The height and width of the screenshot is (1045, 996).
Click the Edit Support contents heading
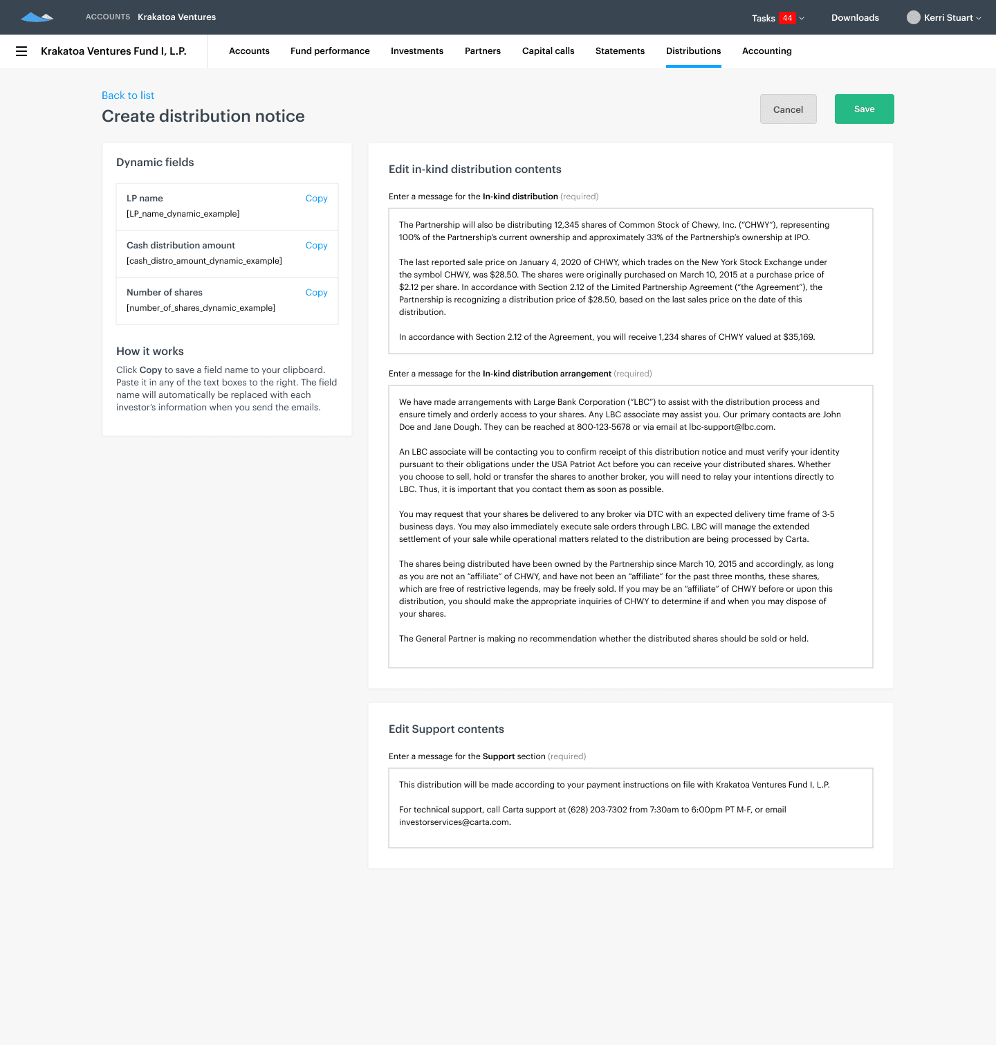coord(446,729)
